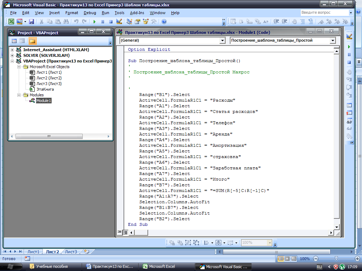Expand the SOLVER (SOLVER.XLAM) project node
The width and height of the screenshot is (362, 271).
click(x=12, y=55)
